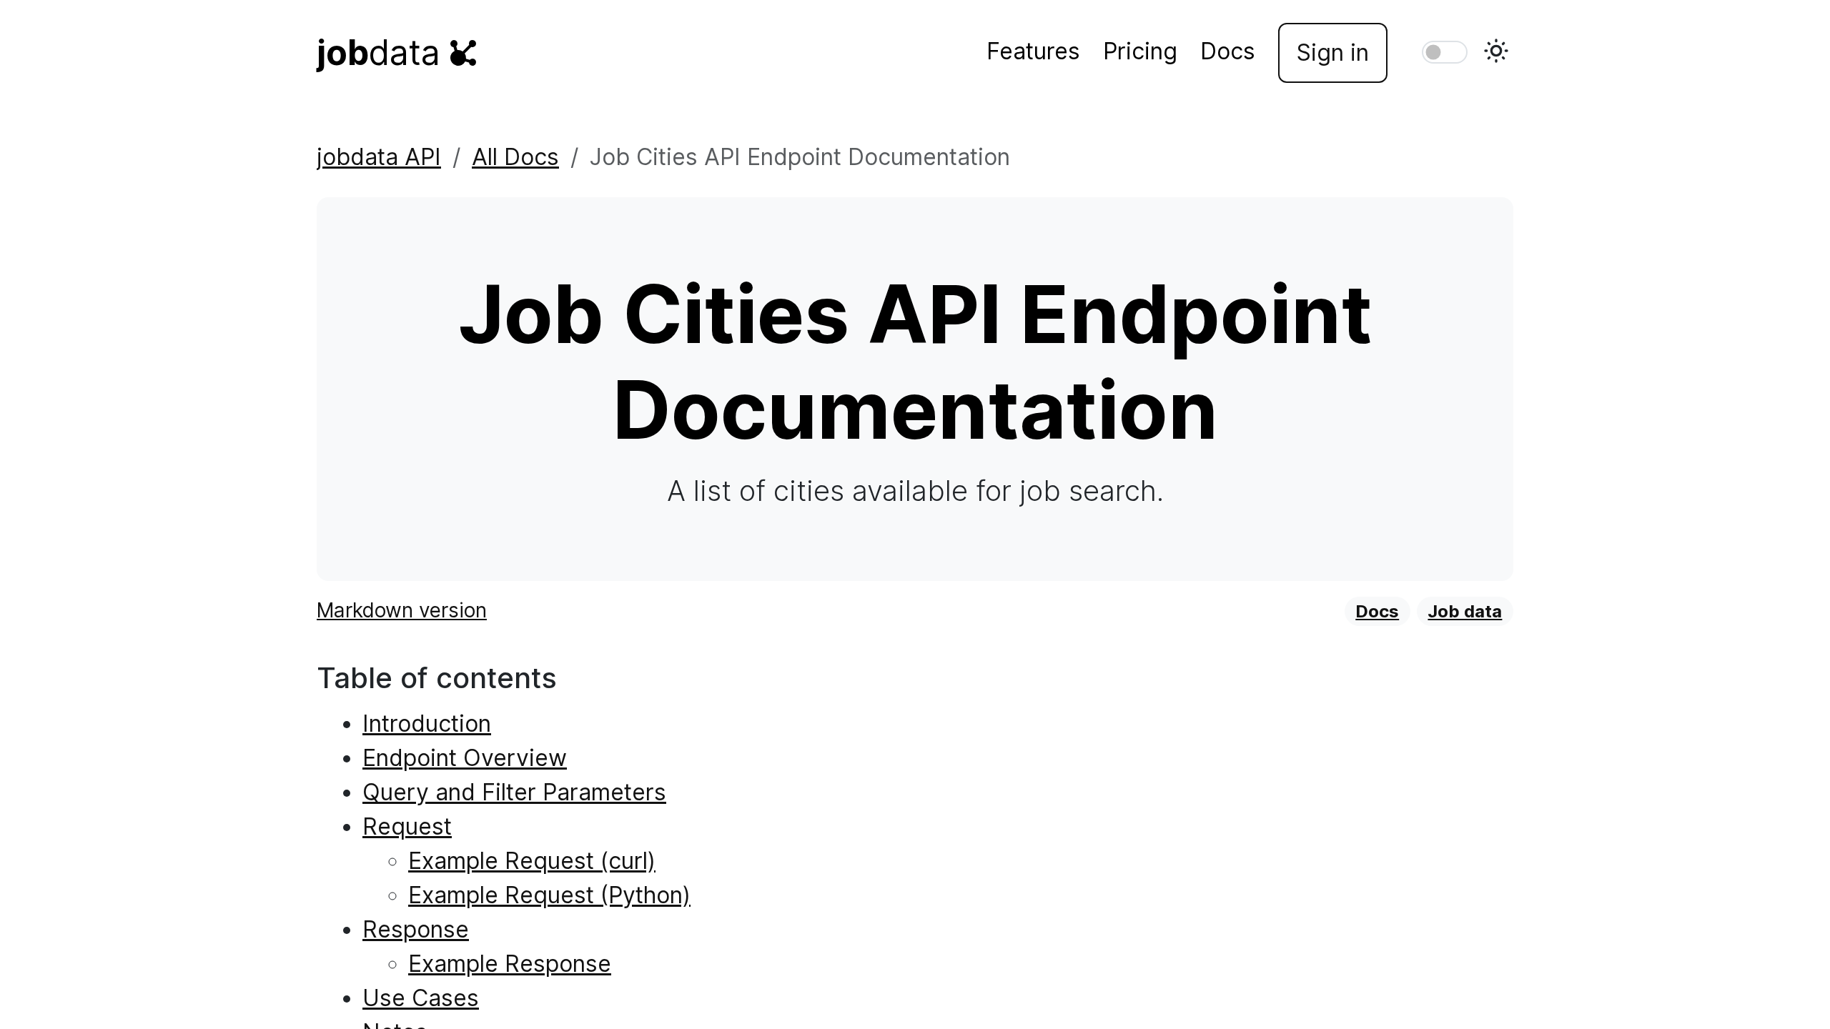This screenshot has width=1830, height=1029.
Task: Jump to Query and Filter Parameters
Action: click(x=513, y=792)
